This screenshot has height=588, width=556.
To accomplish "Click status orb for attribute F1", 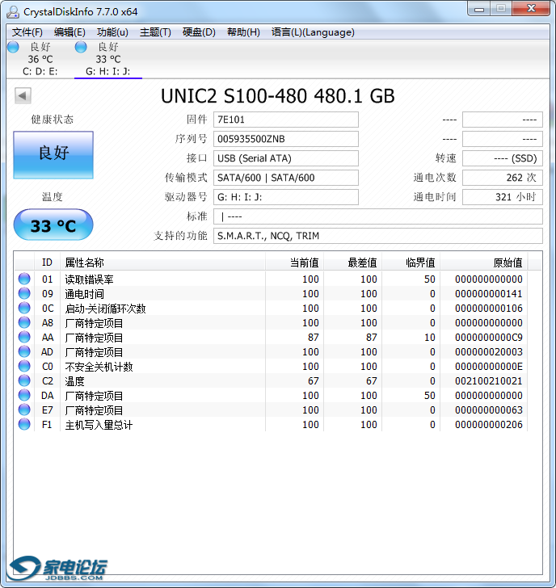I will click(24, 424).
